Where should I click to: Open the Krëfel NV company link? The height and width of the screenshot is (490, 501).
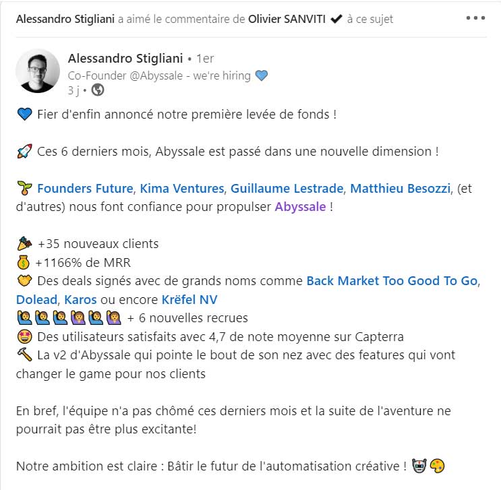[189, 300]
